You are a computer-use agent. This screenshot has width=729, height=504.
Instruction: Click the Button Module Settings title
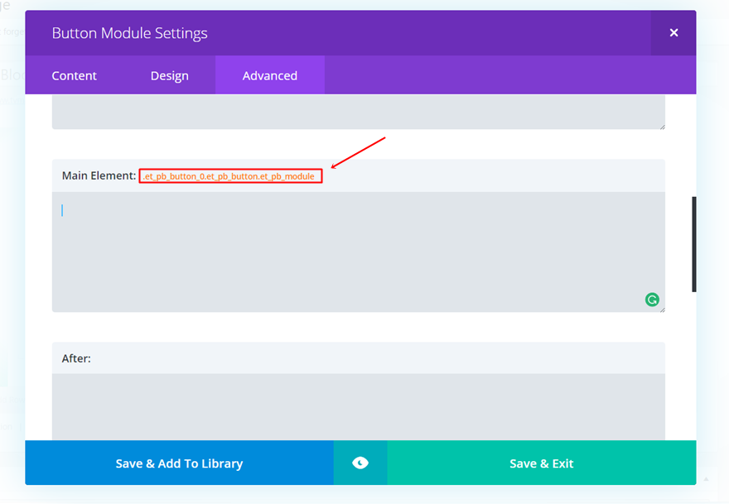[x=130, y=34]
